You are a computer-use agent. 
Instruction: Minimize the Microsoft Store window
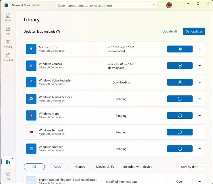pos(188,3)
